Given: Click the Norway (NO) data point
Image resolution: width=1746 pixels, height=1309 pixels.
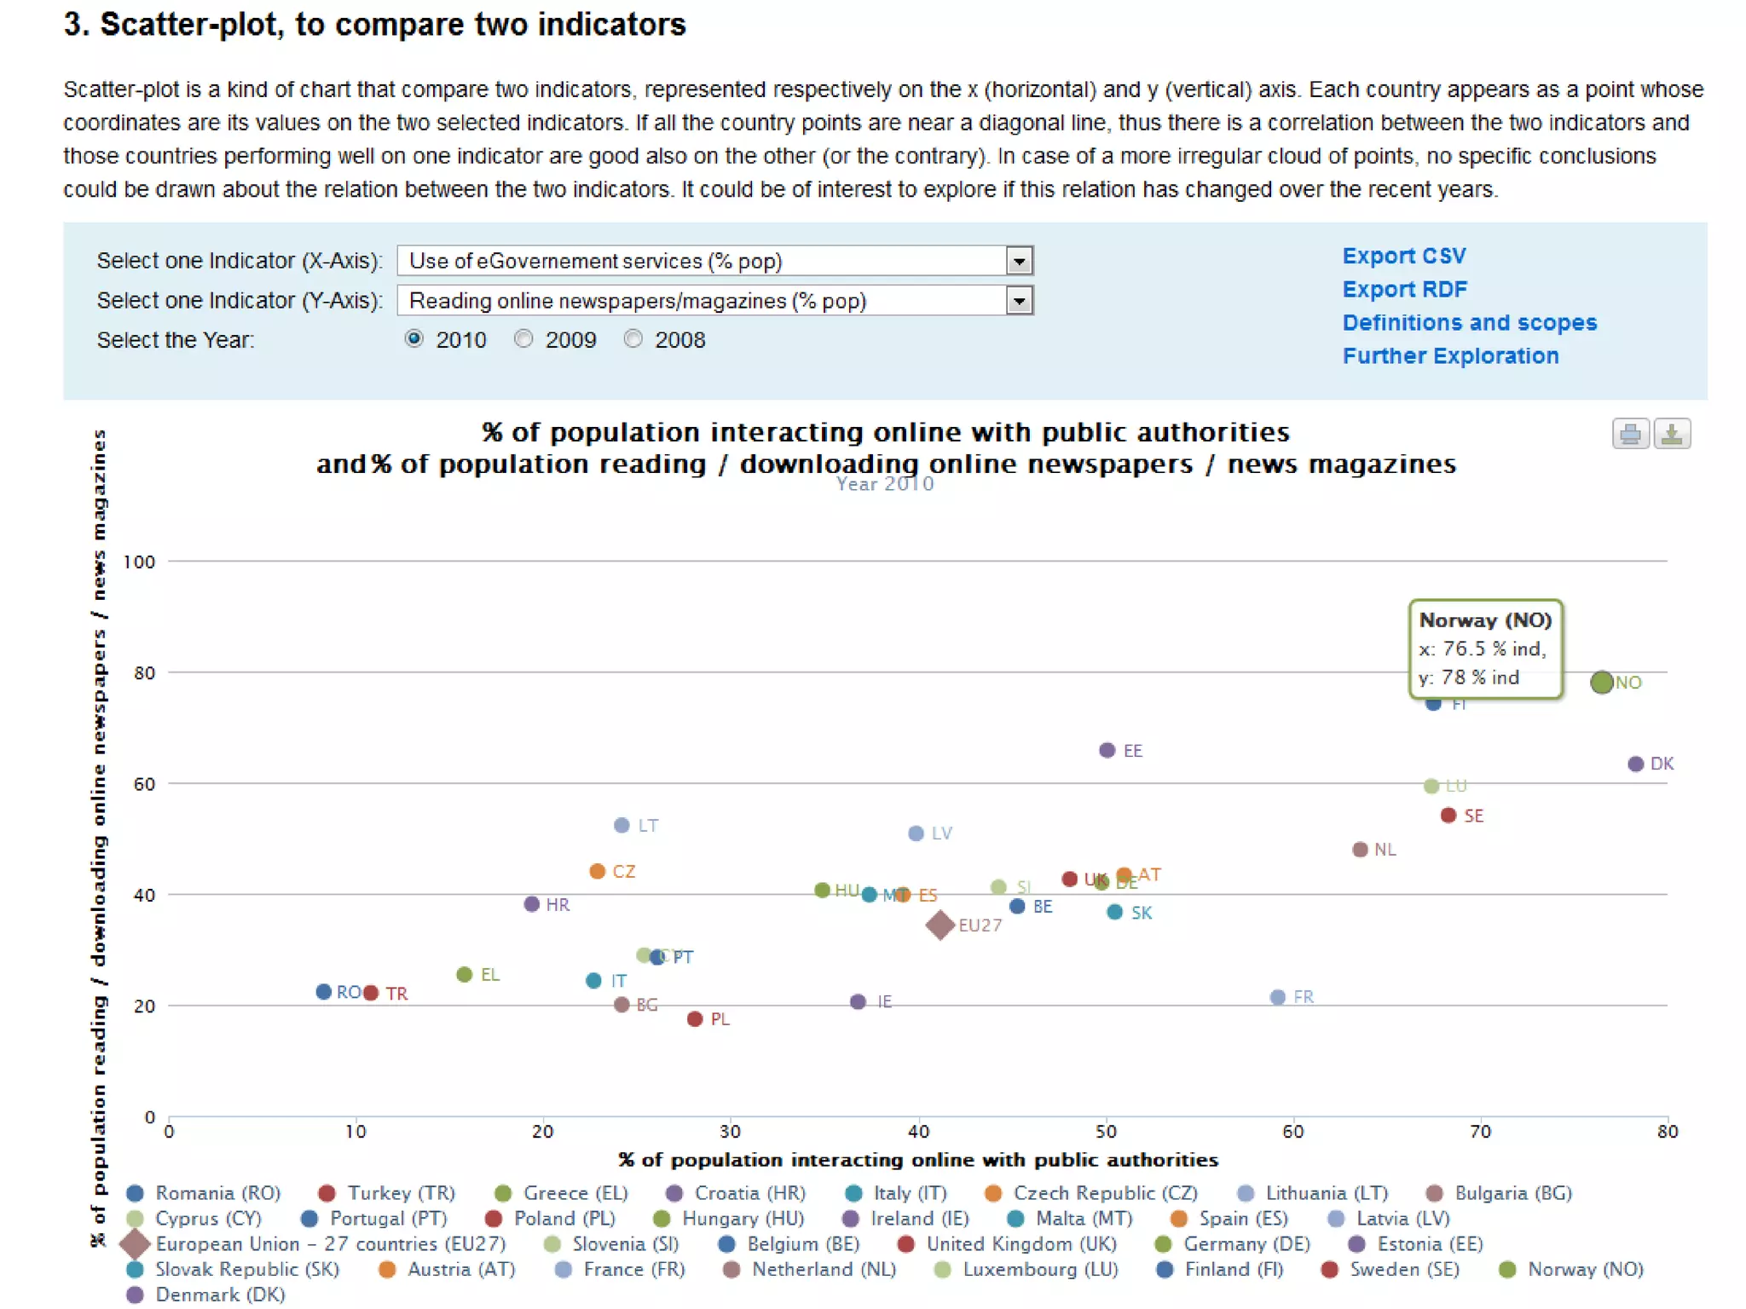Looking at the screenshot, I should tap(1601, 682).
